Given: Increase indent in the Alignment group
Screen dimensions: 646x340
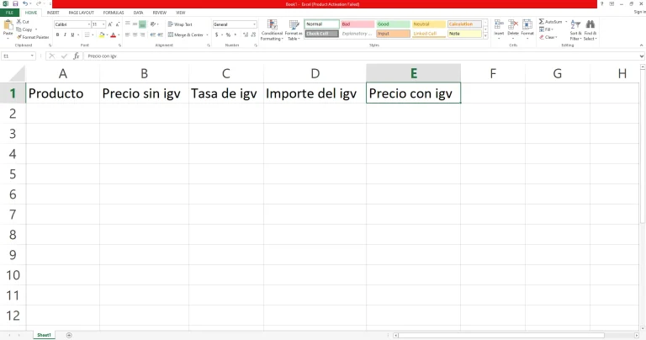Looking at the screenshot, I should coord(160,35).
